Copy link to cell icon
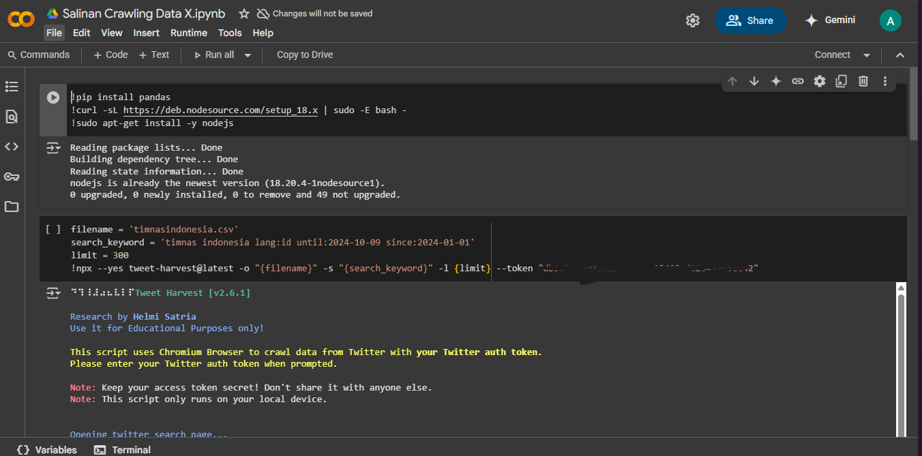This screenshot has height=456, width=922. click(x=798, y=81)
